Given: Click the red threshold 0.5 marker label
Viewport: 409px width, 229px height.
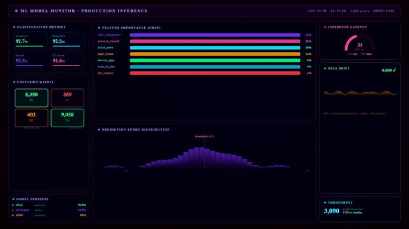Looking at the screenshot, I should [204, 136].
